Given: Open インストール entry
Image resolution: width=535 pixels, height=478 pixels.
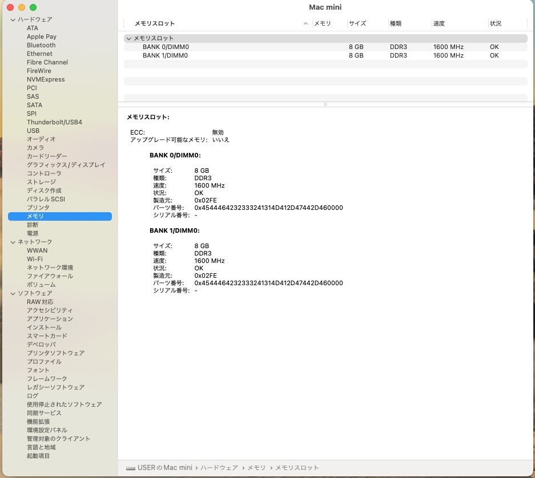Looking at the screenshot, I should [x=44, y=327].
